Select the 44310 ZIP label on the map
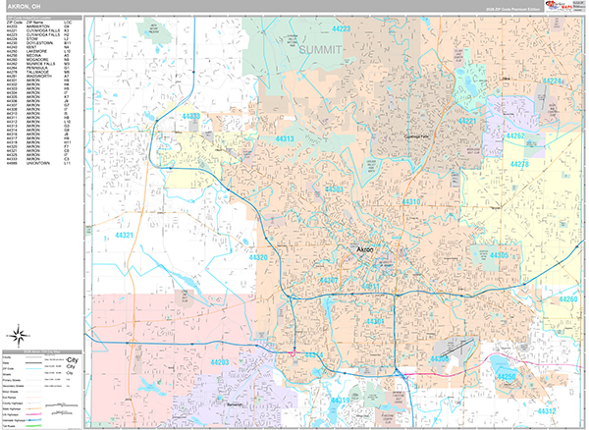 411,202
